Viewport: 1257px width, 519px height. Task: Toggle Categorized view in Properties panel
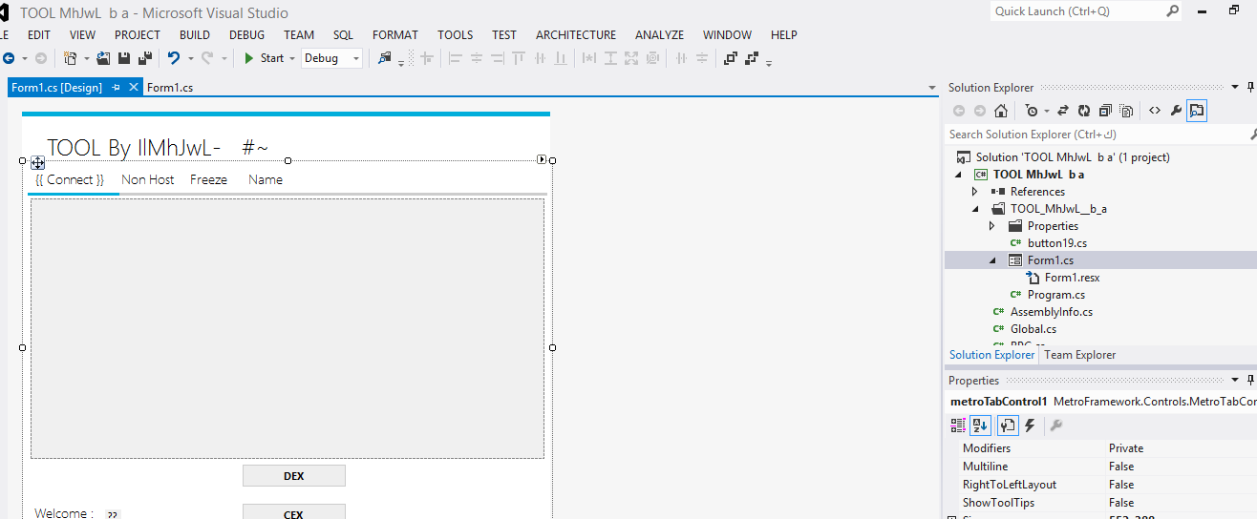pos(958,426)
